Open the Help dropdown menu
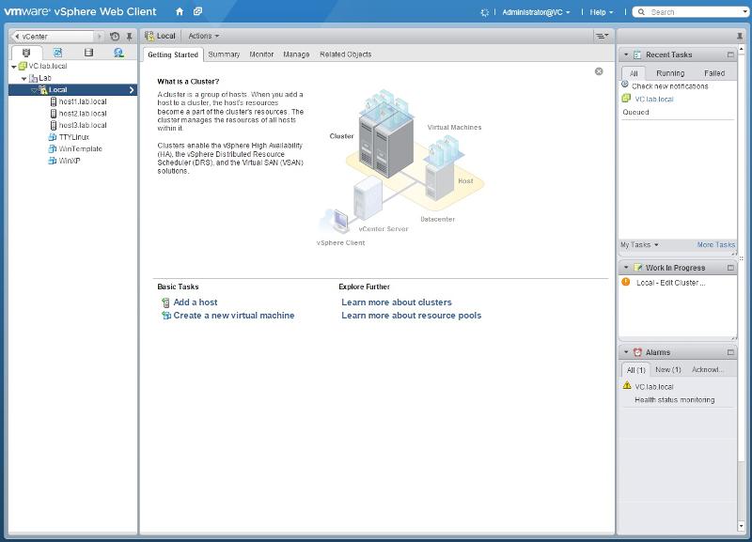 point(602,12)
